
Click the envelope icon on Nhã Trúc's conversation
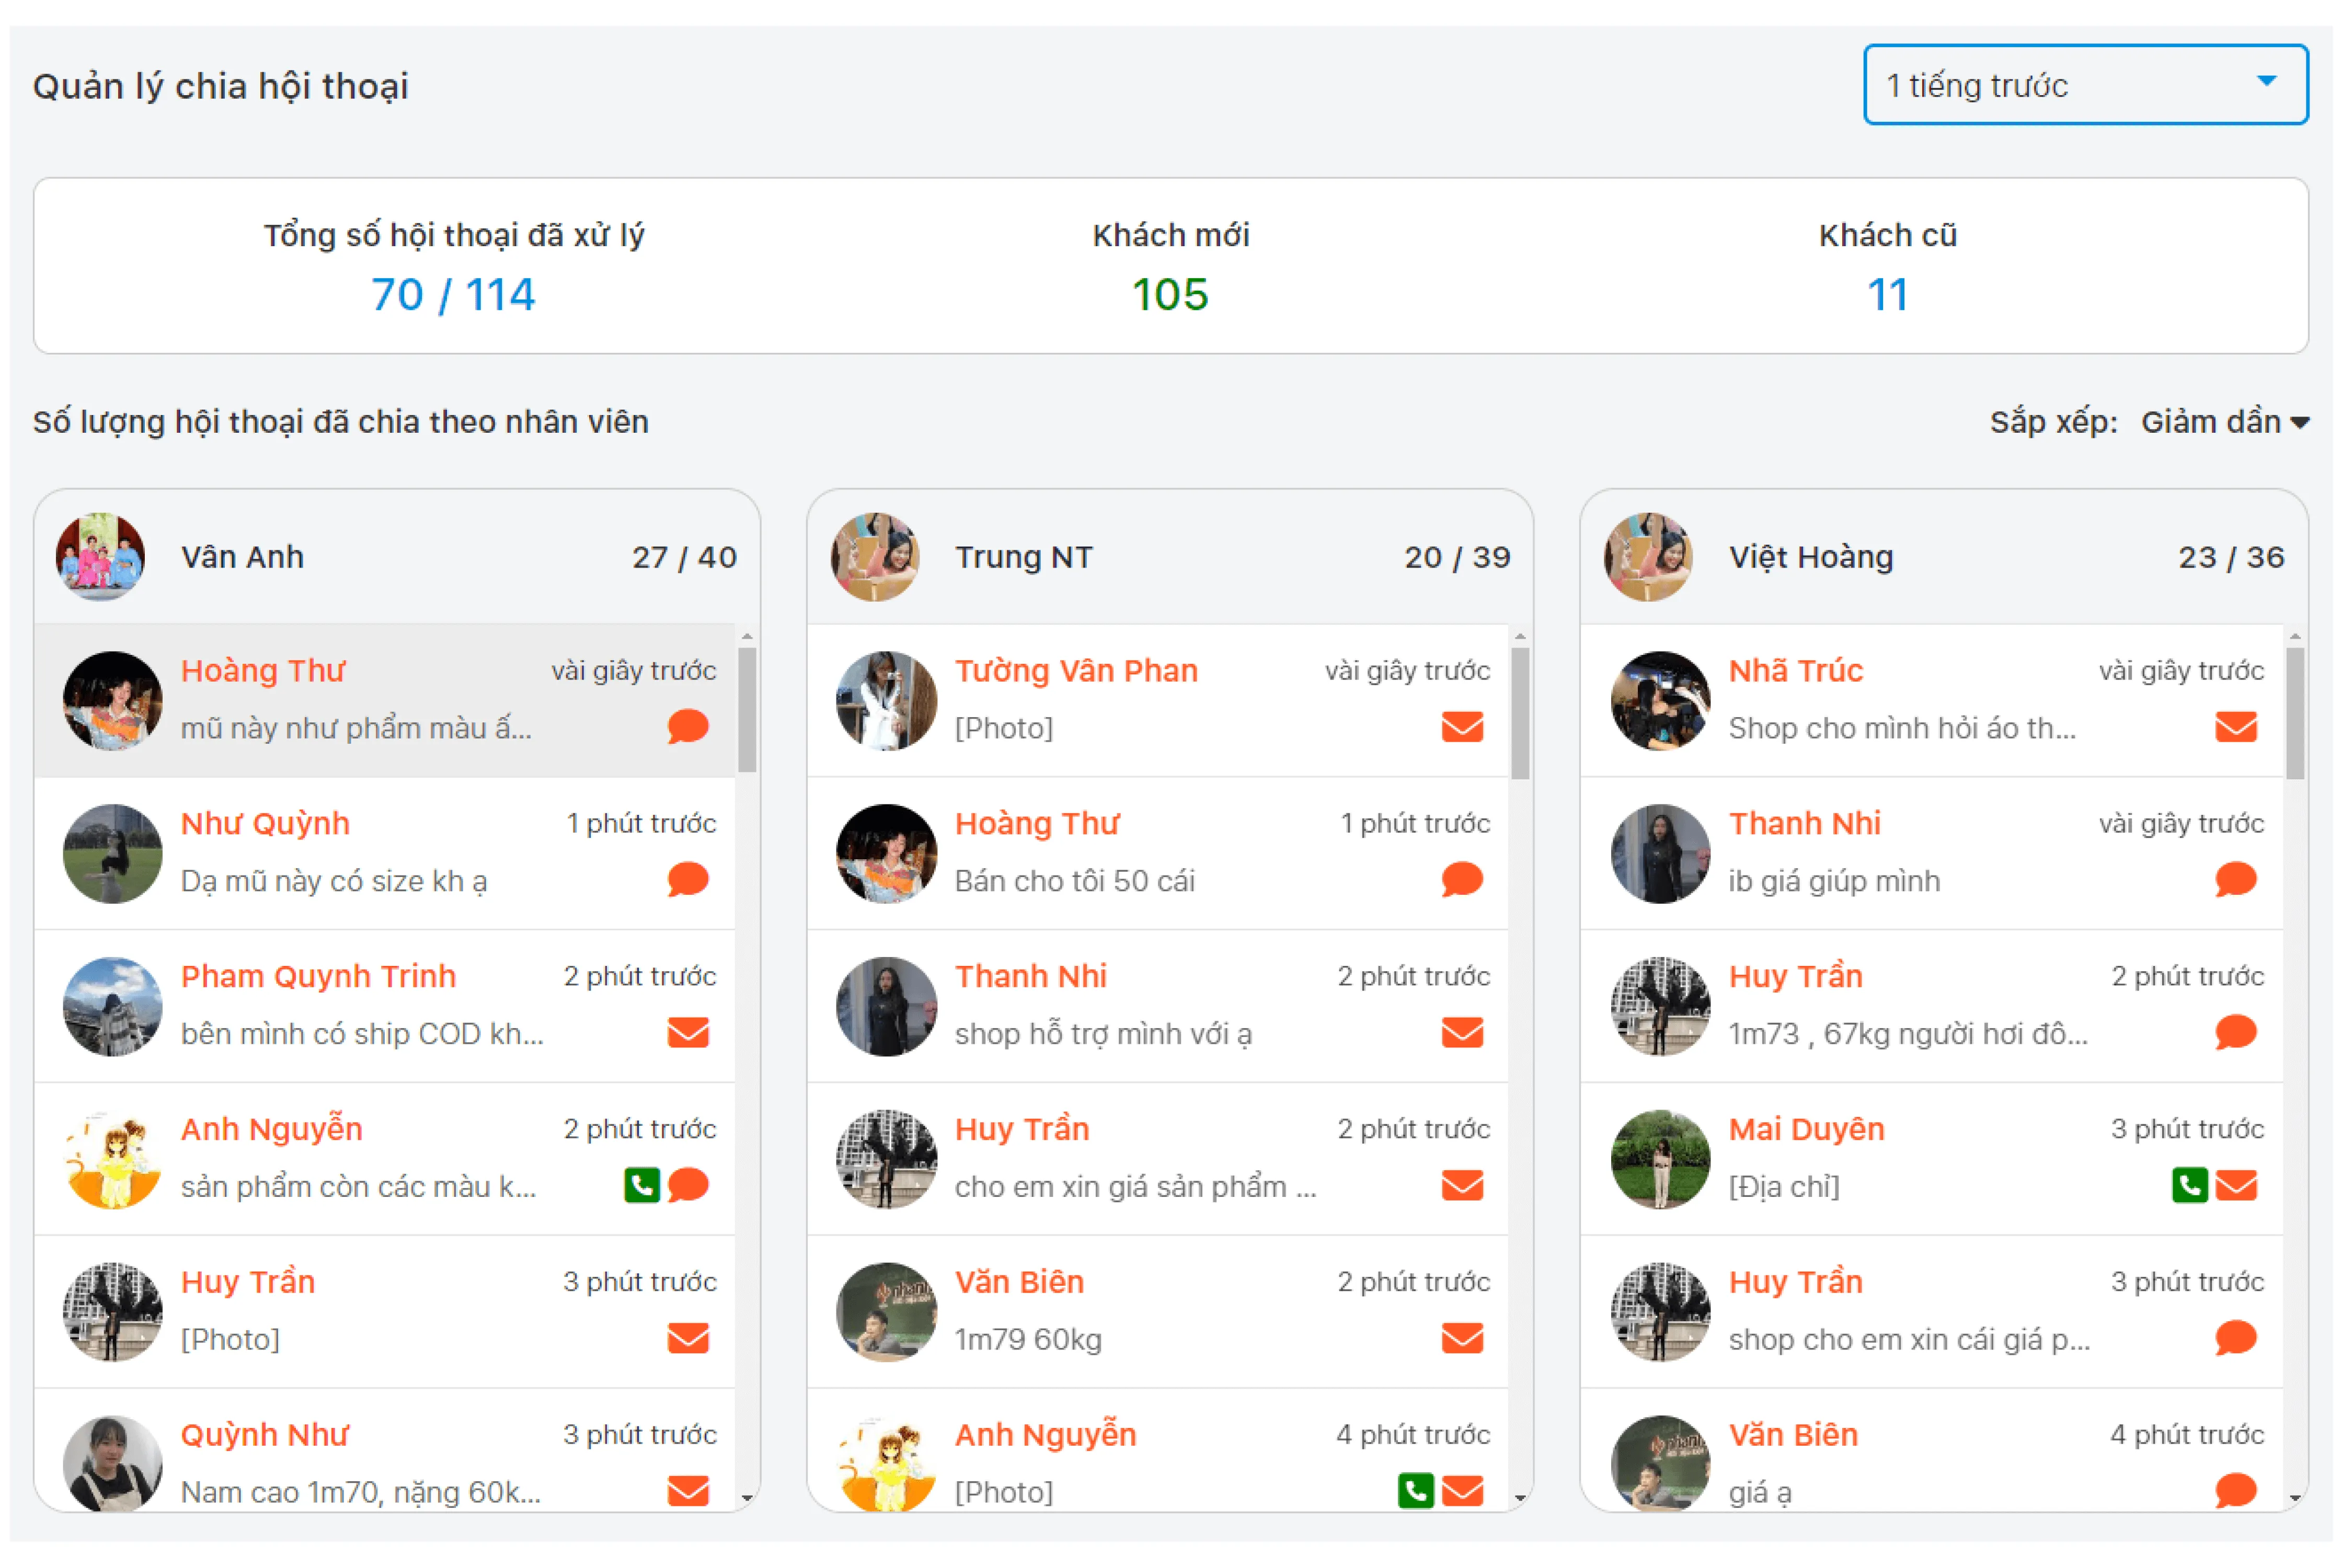point(2235,727)
